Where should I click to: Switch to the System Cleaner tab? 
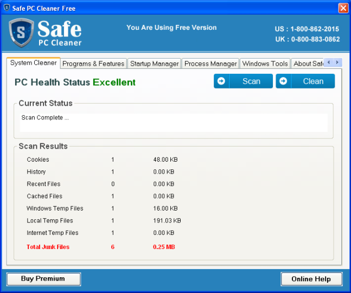tap(33, 63)
